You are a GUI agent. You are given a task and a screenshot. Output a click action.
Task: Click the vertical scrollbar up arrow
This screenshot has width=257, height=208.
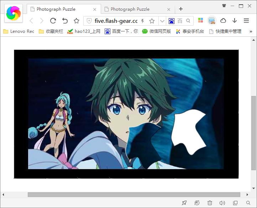click(253, 40)
